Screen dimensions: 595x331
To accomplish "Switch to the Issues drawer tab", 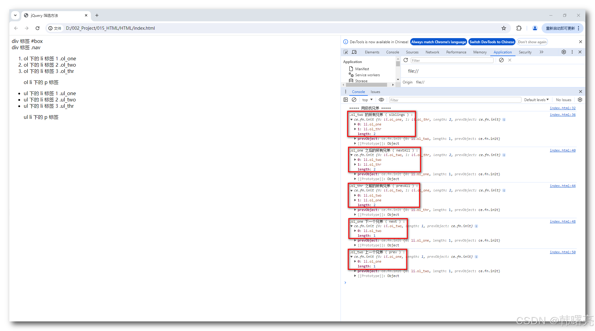I will point(375,92).
